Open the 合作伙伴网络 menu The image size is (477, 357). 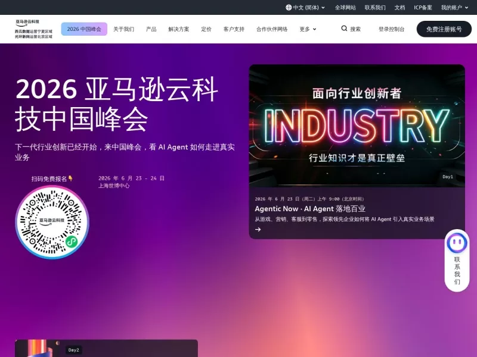tap(272, 29)
